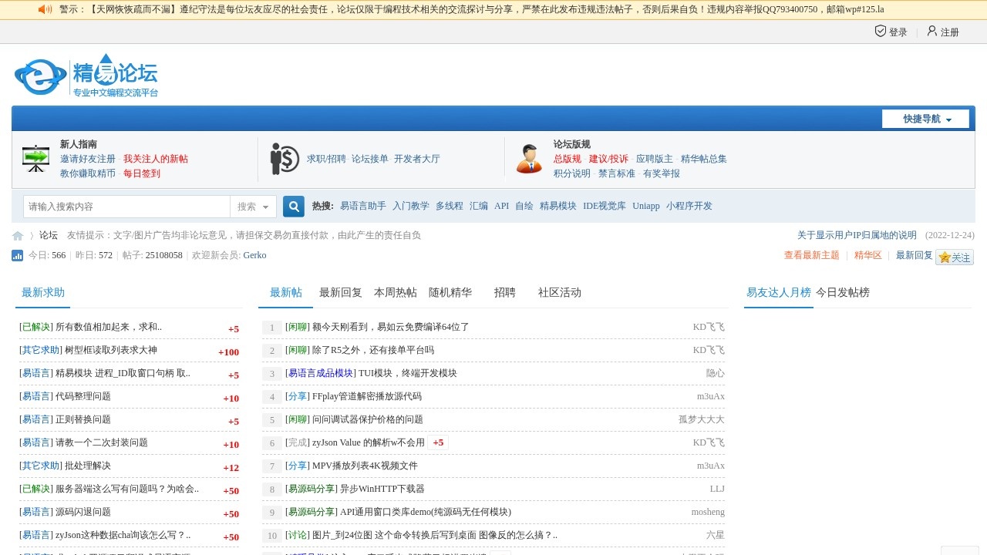Select the 最新求助 tab

[42, 293]
